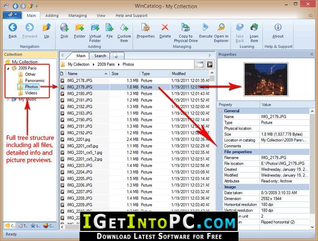Toggle the picture preview view icon
318x241 pixels.
coord(210,64)
